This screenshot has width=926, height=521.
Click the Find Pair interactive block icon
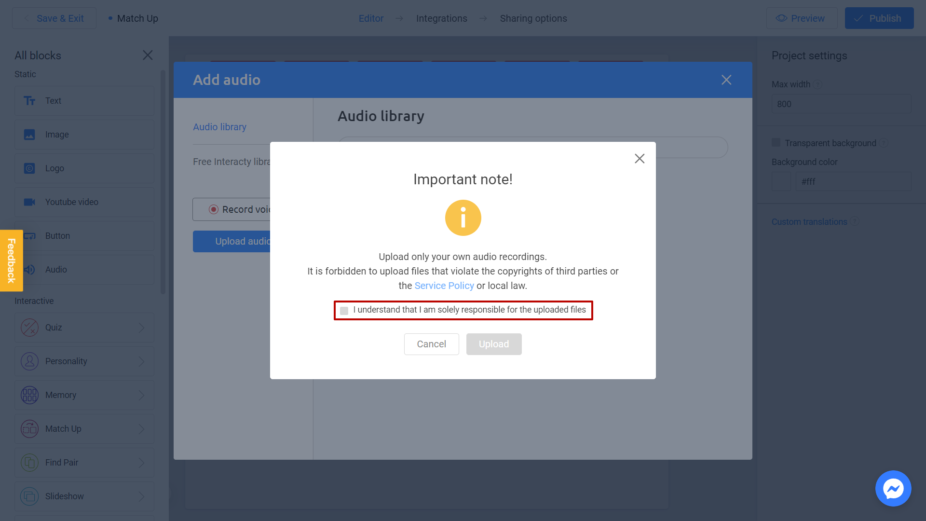tap(29, 462)
